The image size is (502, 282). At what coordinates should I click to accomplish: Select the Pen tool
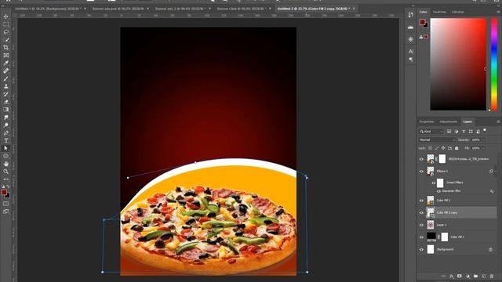[x=5, y=132]
